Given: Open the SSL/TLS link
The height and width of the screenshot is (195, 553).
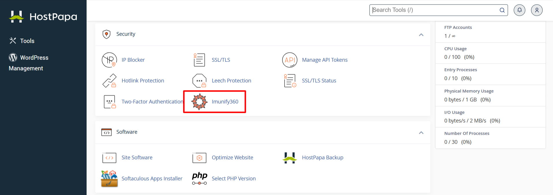Looking at the screenshot, I should point(221,60).
